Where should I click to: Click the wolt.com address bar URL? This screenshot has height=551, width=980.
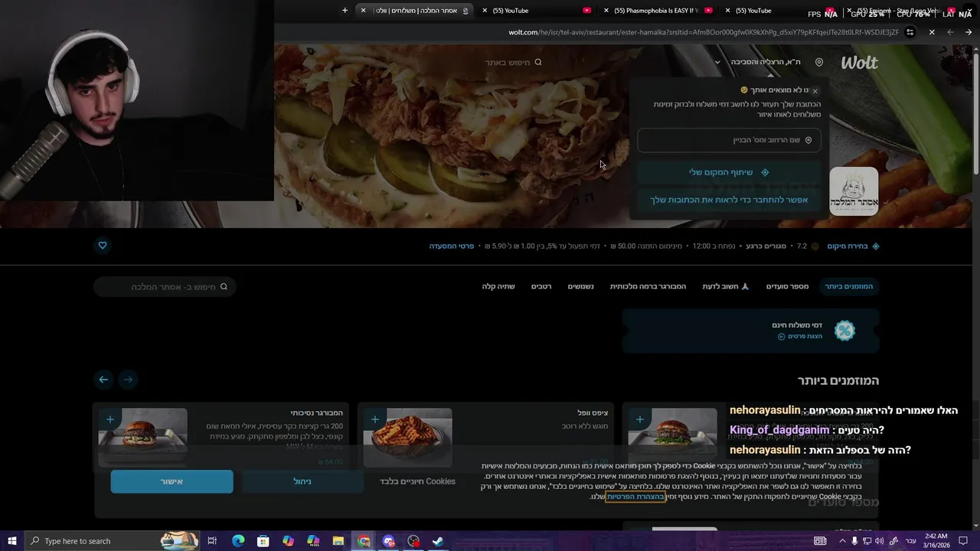[704, 32]
